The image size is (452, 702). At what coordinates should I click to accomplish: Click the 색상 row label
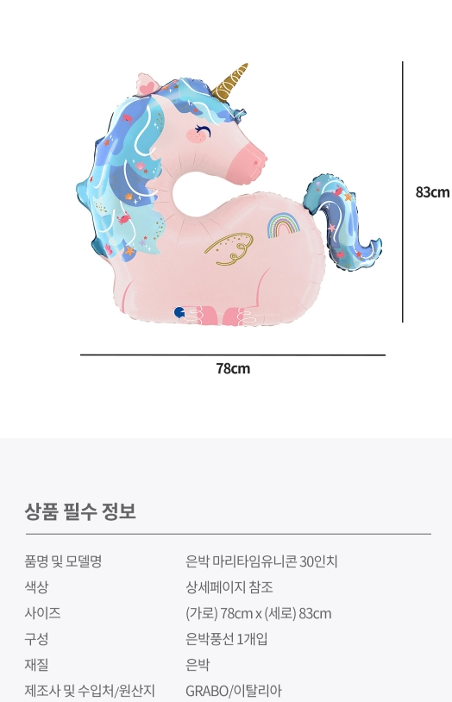pyautogui.click(x=36, y=586)
